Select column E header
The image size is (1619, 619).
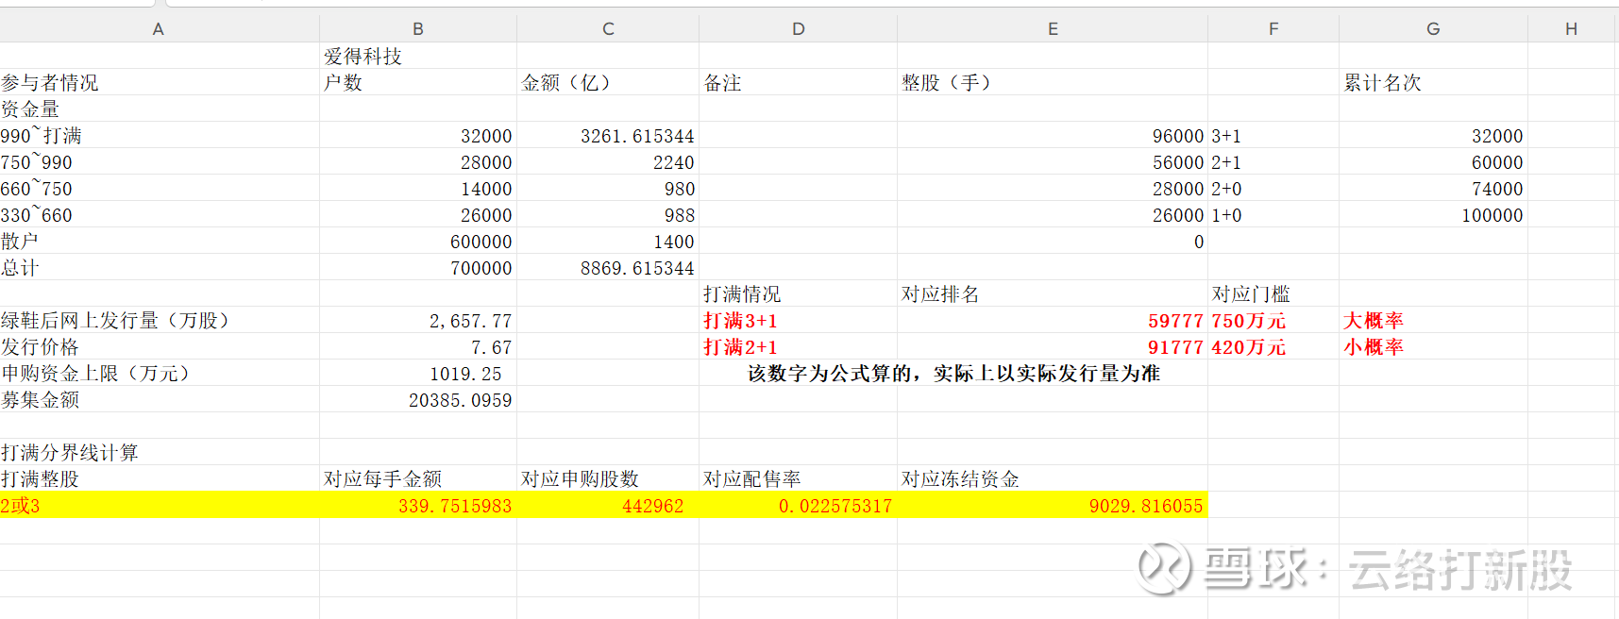coord(1053,29)
